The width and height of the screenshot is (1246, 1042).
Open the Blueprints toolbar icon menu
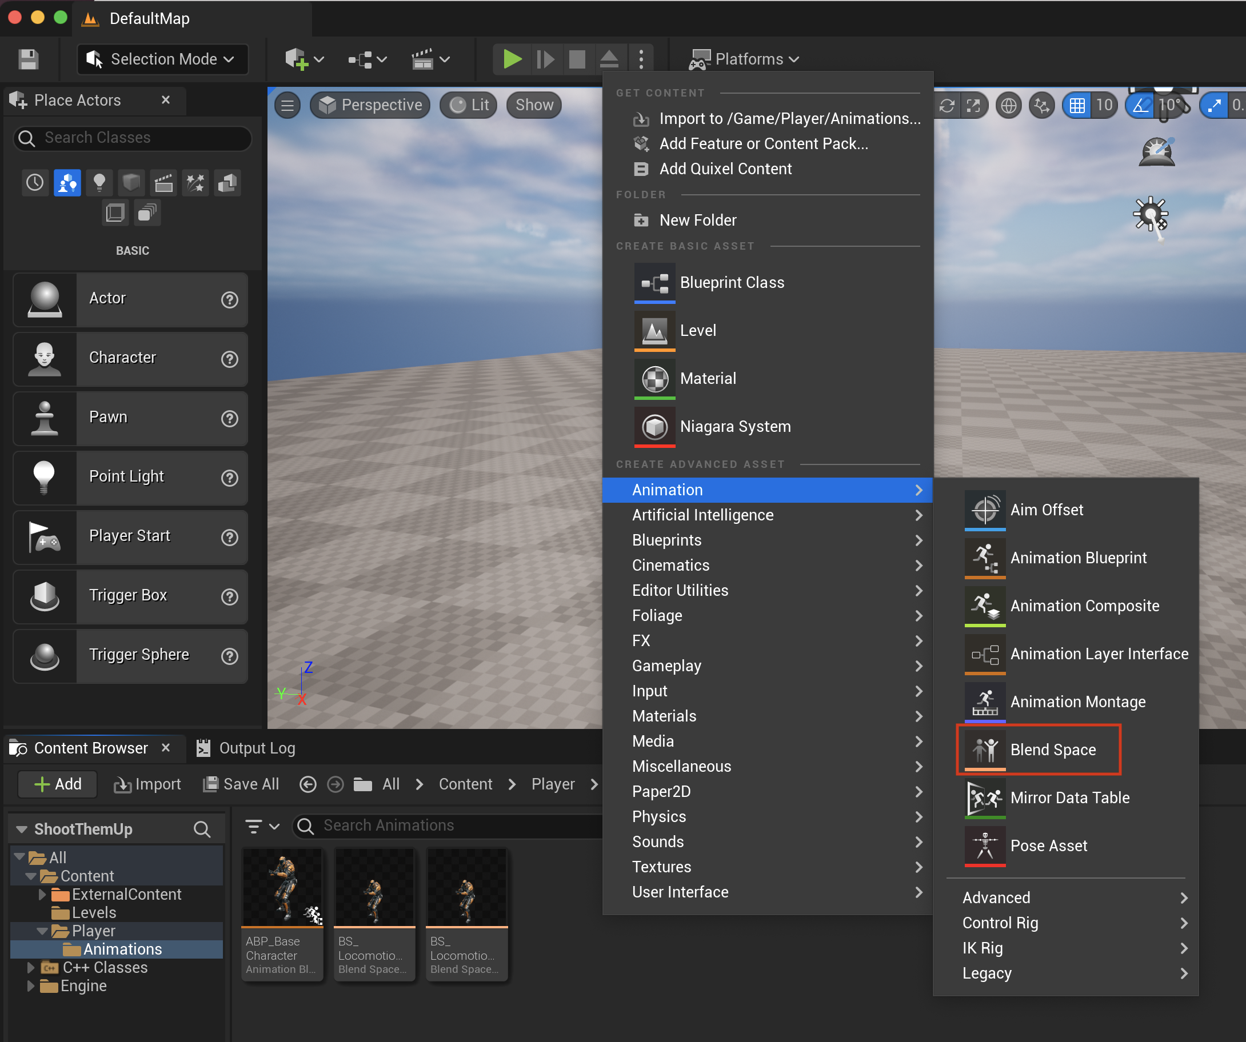pyautogui.click(x=368, y=59)
